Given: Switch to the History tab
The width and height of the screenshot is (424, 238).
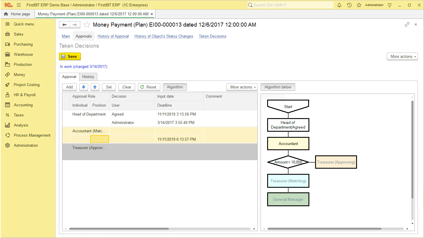Looking at the screenshot, I should click(x=88, y=77).
